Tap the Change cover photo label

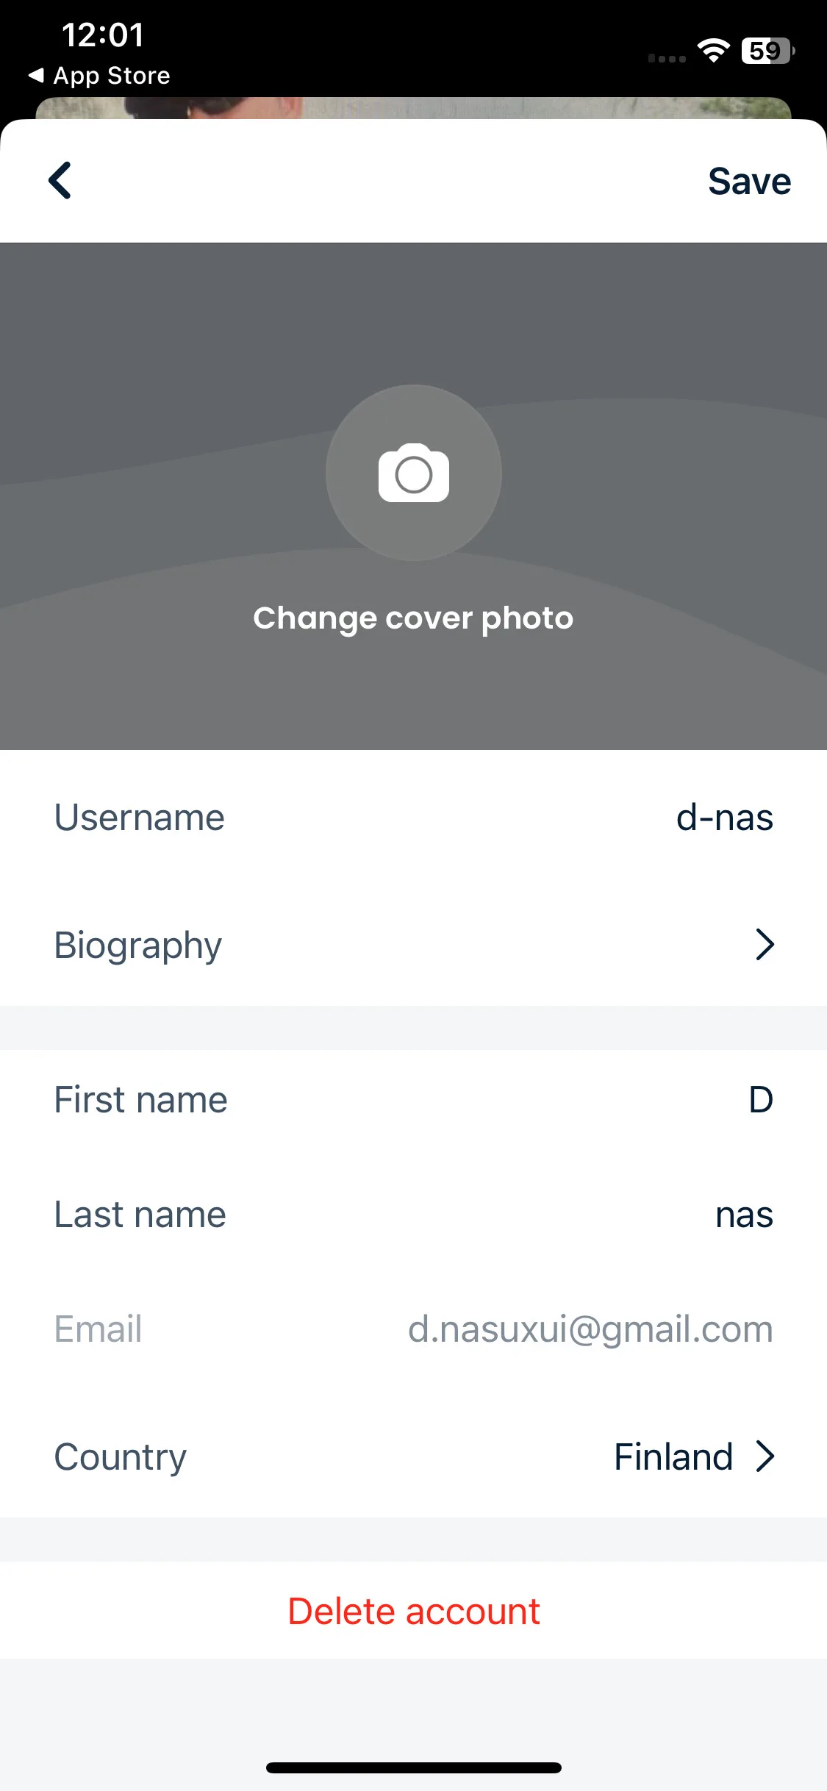(x=413, y=618)
